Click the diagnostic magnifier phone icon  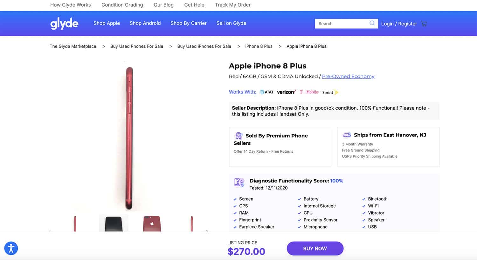pos(239,182)
